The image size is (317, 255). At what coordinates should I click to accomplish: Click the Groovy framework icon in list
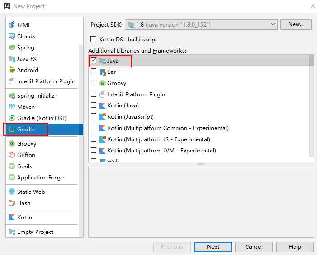(x=102, y=83)
